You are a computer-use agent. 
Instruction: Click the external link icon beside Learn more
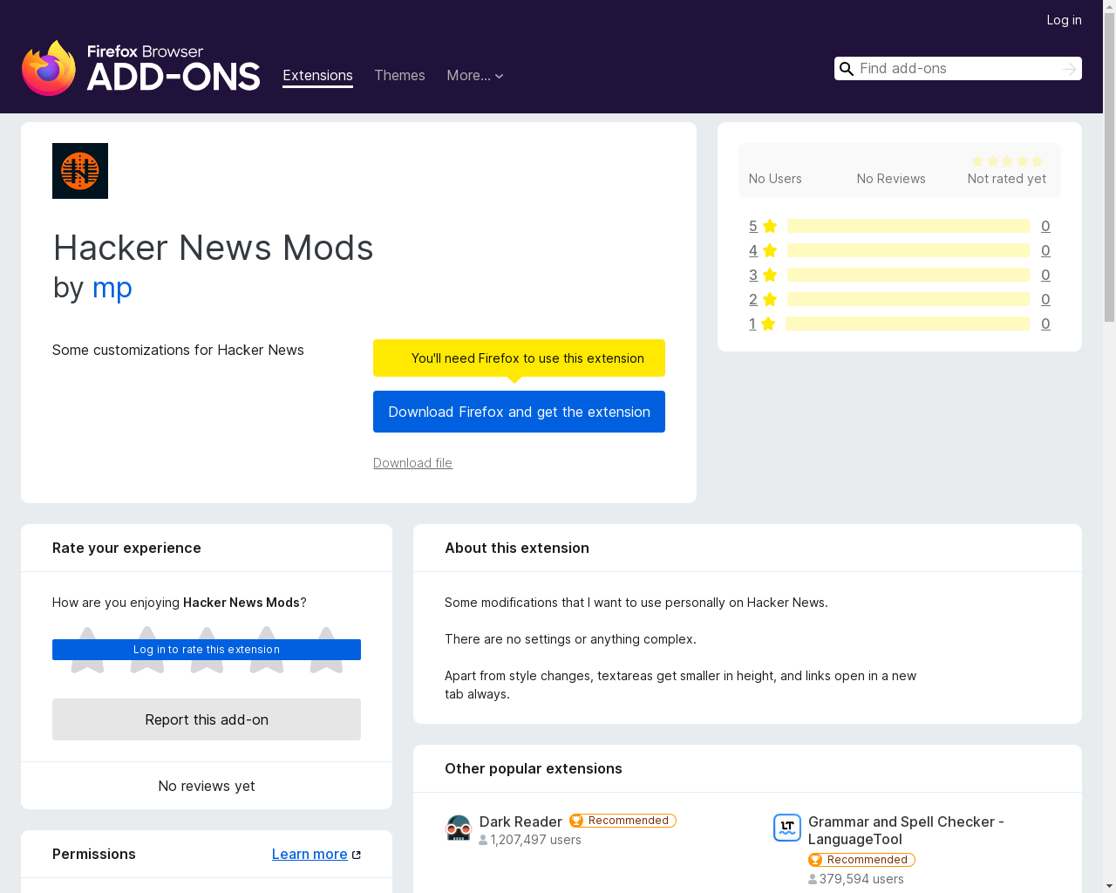click(356, 855)
